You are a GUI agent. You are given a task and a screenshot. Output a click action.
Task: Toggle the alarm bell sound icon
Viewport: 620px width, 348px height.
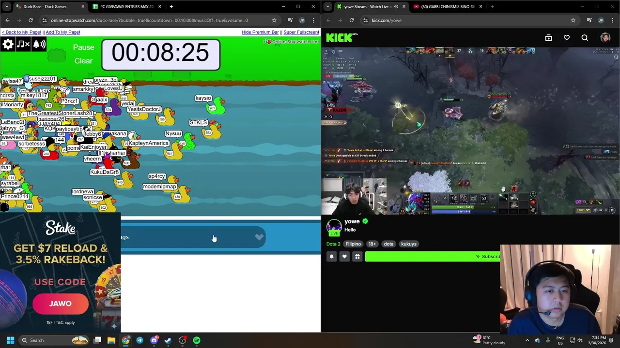pyautogui.click(x=39, y=44)
